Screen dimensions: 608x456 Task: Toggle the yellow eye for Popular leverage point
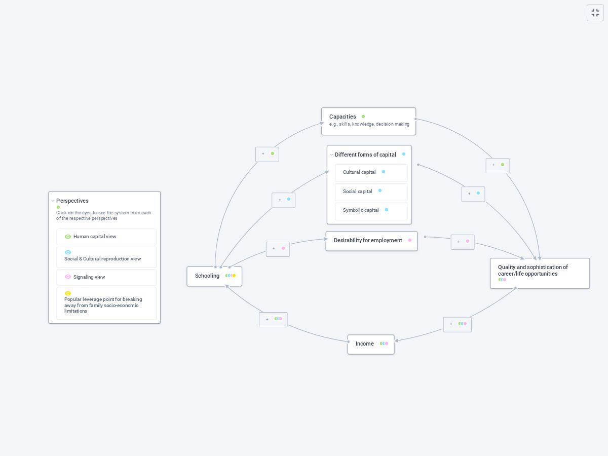pos(68,293)
